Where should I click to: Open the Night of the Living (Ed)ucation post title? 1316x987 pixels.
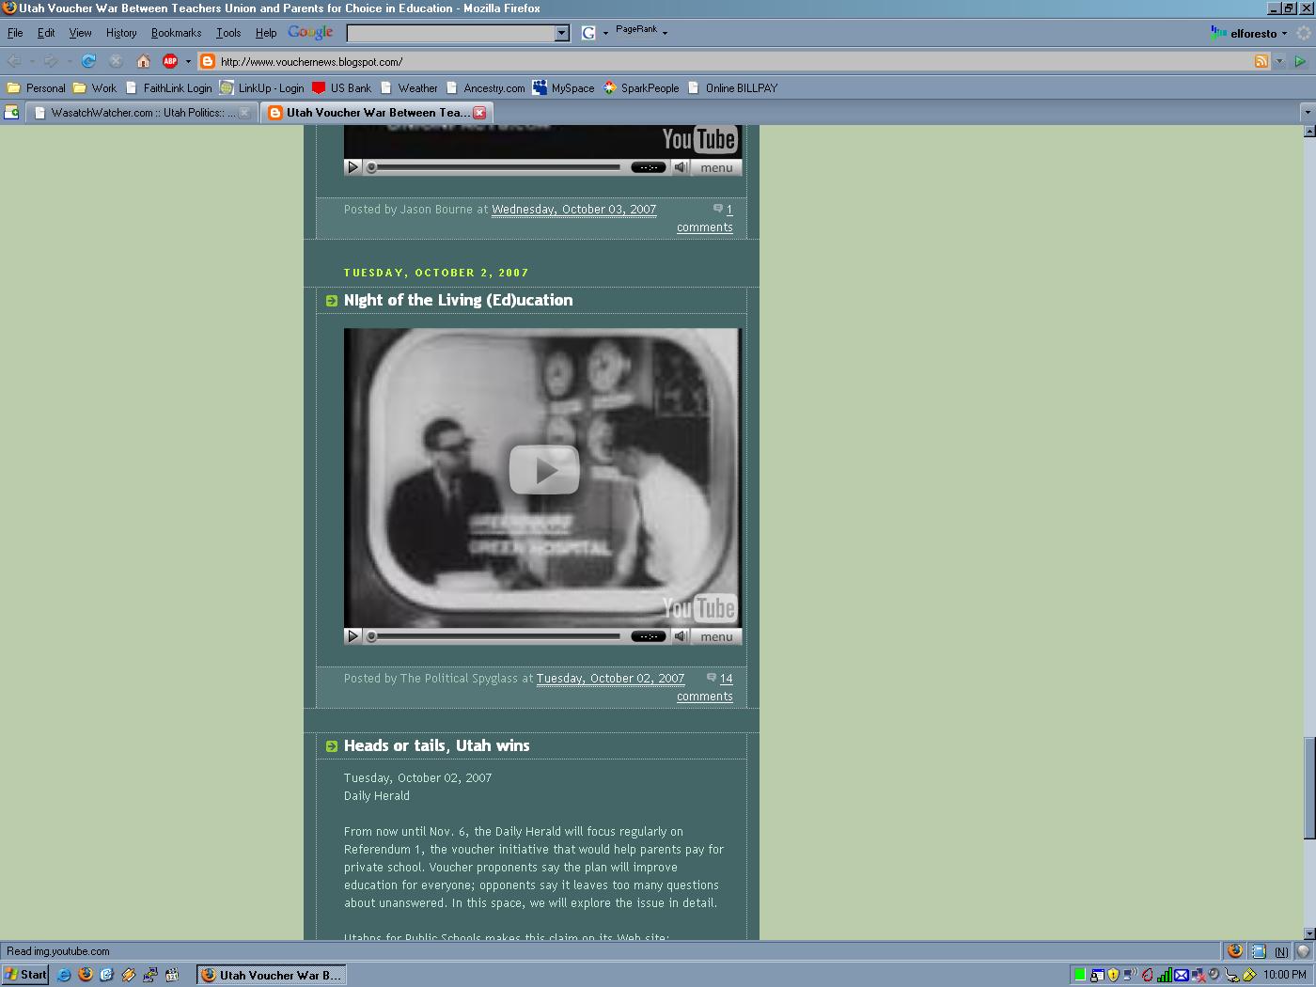pos(458,300)
